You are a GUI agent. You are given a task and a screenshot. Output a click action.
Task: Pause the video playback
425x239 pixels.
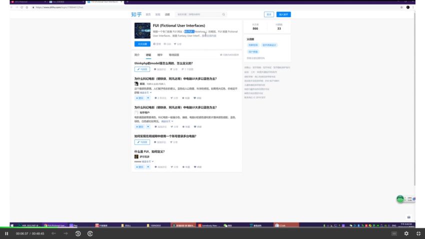coord(6,233)
